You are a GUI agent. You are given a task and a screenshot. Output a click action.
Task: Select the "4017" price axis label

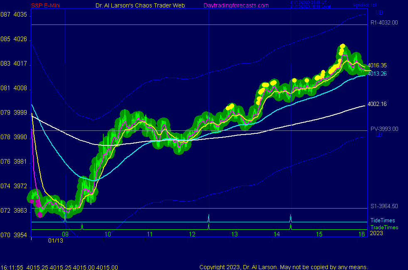tap(20, 64)
